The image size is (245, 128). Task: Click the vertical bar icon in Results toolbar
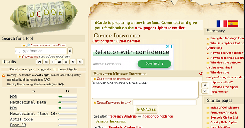coord(52,62)
